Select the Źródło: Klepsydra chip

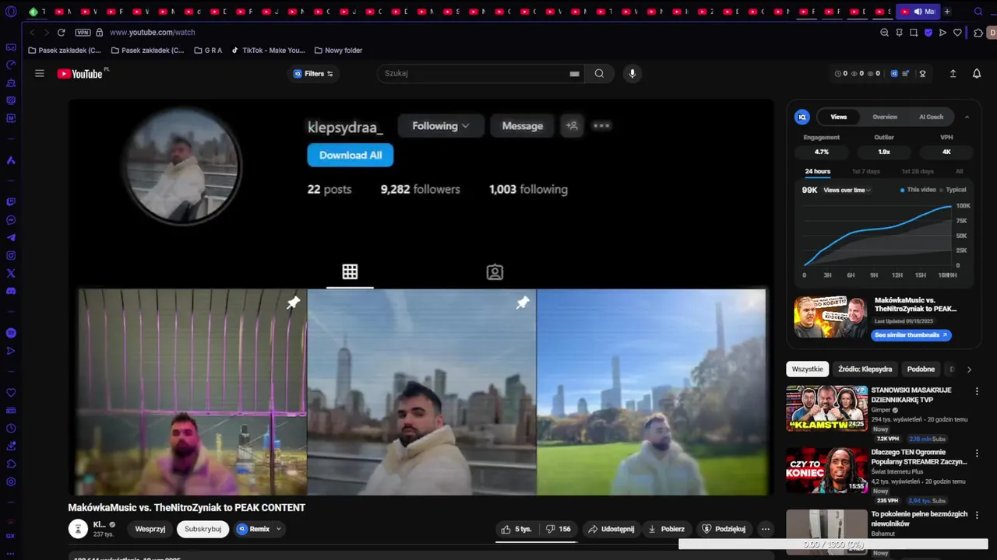coord(865,369)
